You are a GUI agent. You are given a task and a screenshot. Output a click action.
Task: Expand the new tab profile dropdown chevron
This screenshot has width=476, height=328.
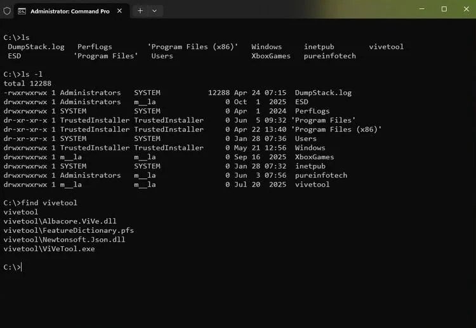(154, 11)
